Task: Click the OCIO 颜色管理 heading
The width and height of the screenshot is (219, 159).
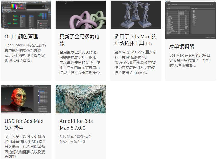Action: (21, 36)
